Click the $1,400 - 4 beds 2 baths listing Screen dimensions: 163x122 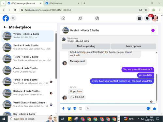point(78,41)
